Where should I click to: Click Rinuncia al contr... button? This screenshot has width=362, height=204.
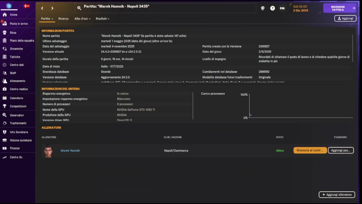tap(310, 150)
